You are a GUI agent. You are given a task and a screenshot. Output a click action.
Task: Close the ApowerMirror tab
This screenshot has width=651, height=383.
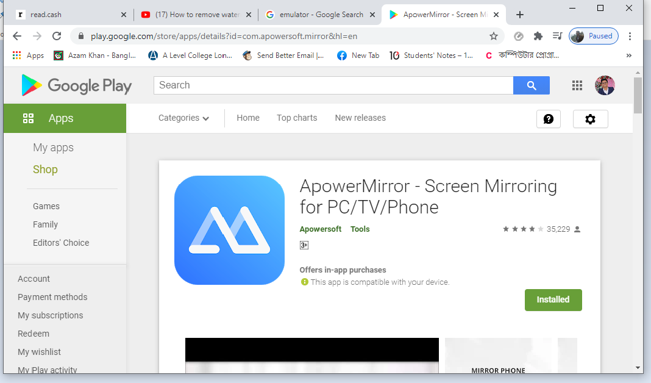click(496, 15)
